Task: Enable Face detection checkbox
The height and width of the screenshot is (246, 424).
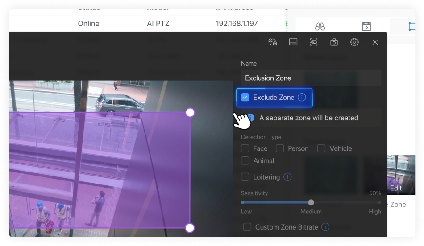Action: (x=245, y=148)
